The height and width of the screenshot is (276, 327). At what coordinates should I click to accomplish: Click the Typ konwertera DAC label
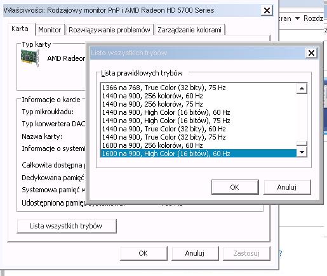53,124
